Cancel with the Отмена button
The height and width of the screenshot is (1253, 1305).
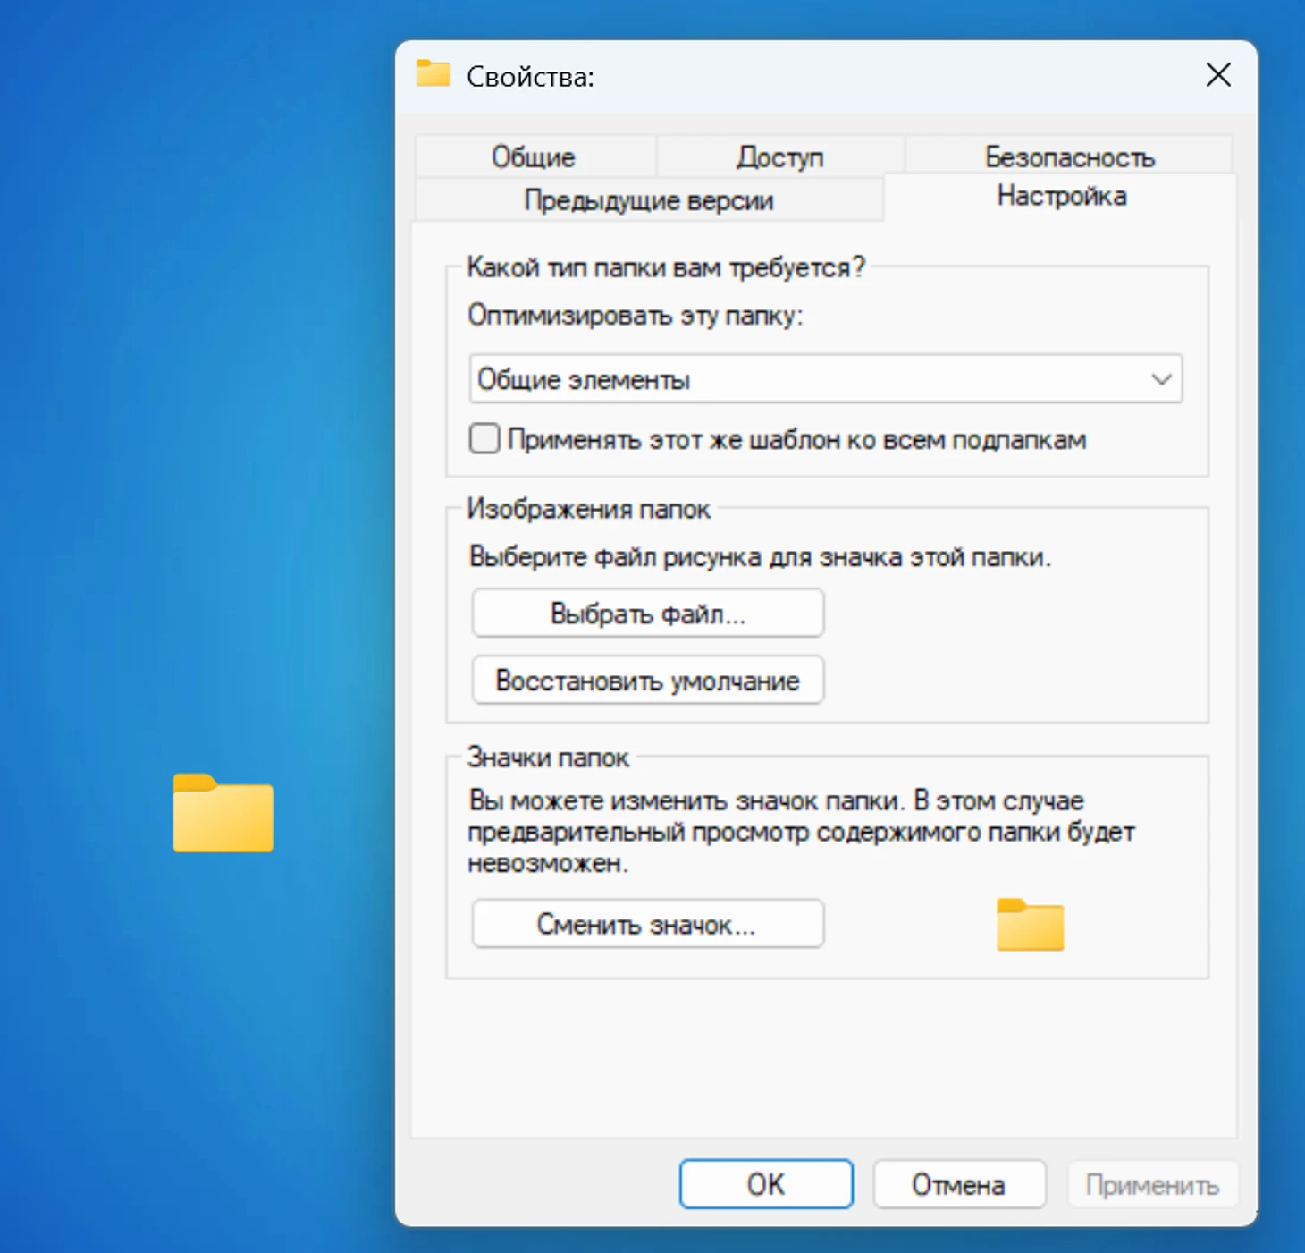[959, 1184]
